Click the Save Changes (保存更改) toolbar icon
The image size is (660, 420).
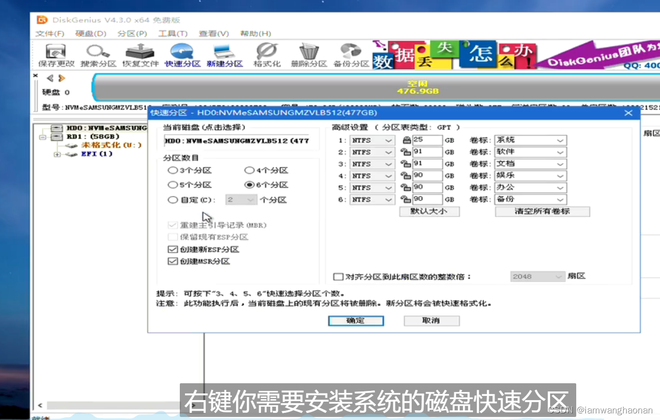(56, 56)
